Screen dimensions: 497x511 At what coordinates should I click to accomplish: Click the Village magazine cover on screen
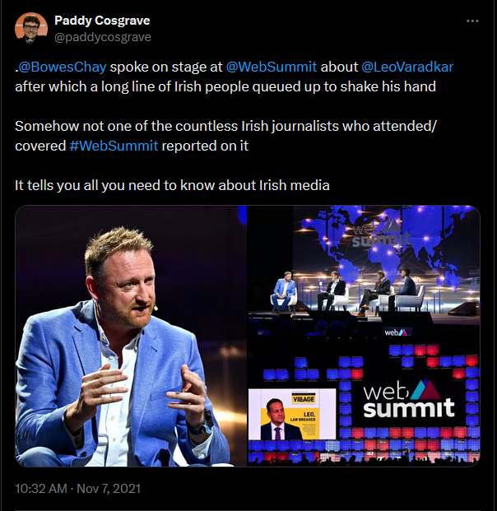[x=292, y=414]
